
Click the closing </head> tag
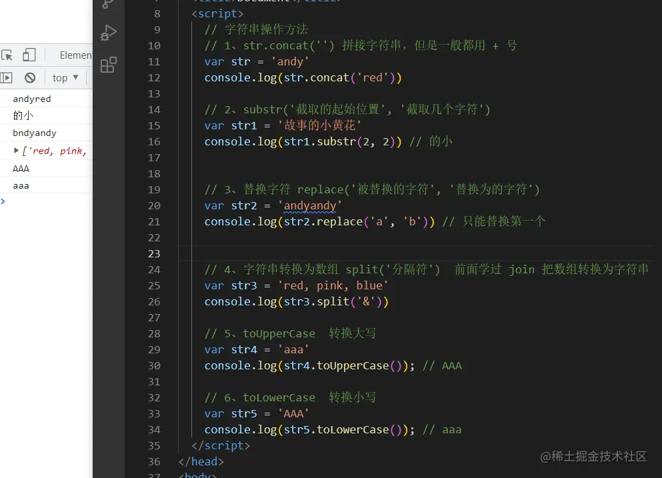coord(201,462)
